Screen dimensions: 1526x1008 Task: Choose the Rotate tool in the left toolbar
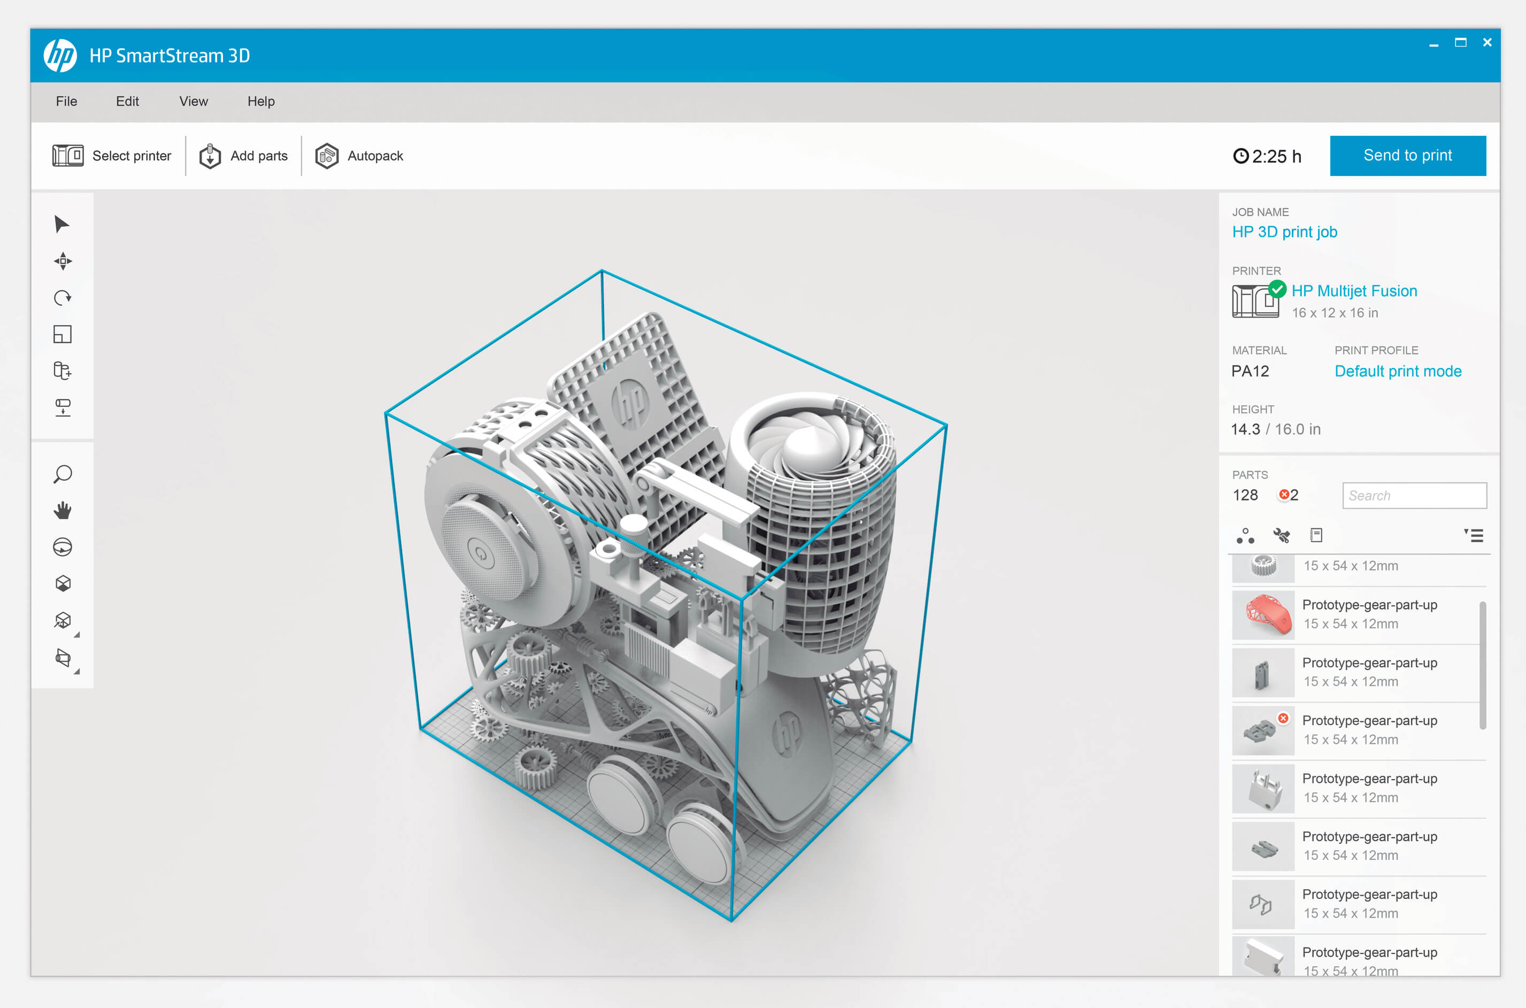click(x=63, y=298)
